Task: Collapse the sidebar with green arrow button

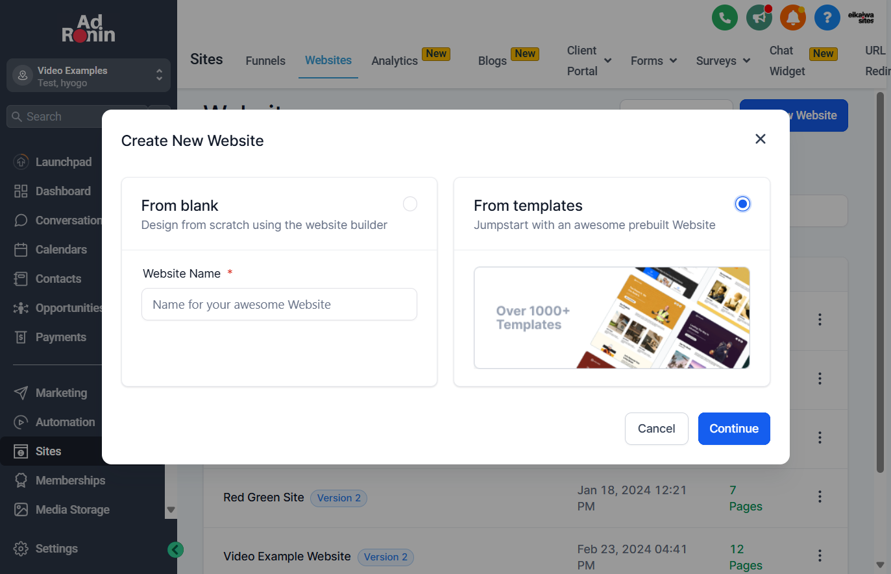Action: tap(175, 550)
